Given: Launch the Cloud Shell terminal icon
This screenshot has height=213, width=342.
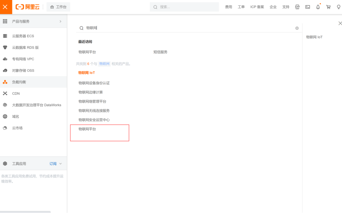Looking at the screenshot, I should [307, 7].
